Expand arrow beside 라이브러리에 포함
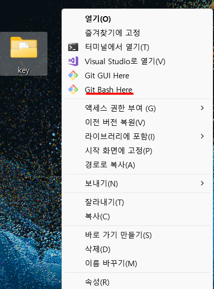Viewport: 214px width, 289px height. [202, 136]
